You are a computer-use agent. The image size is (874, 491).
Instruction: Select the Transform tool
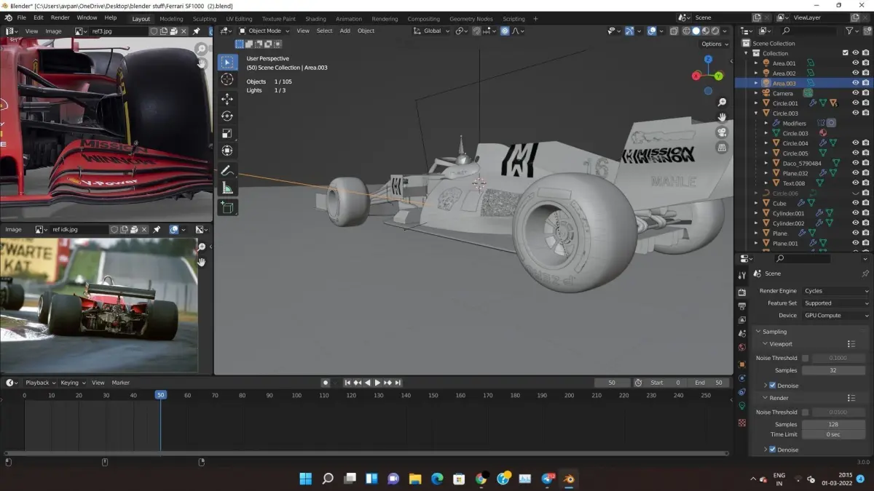tap(227, 151)
